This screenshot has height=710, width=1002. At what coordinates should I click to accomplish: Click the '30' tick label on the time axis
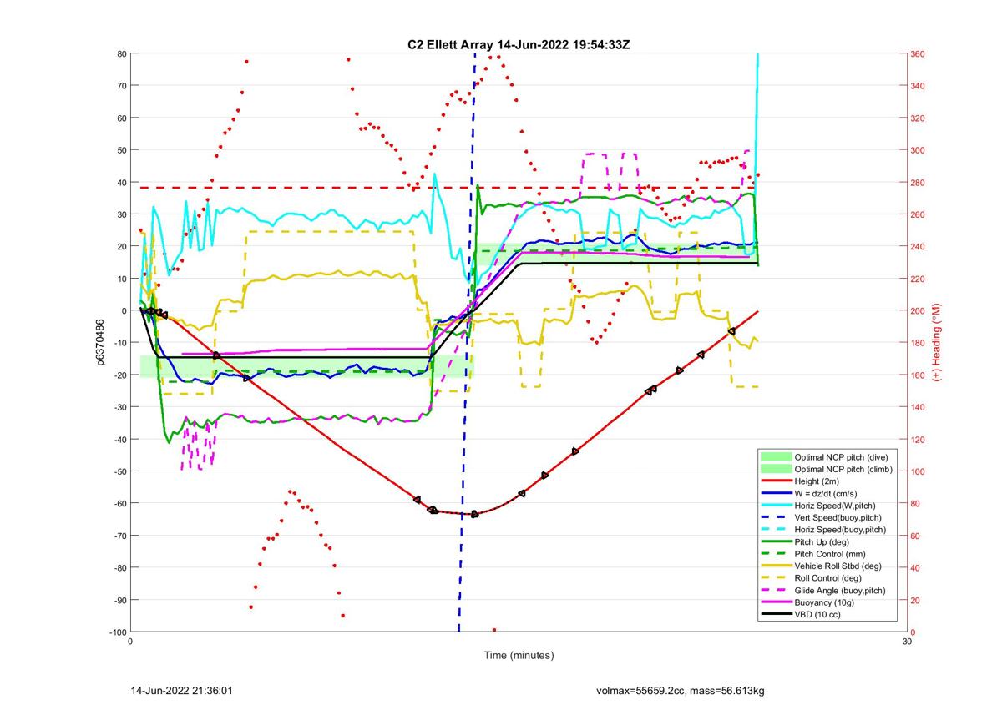click(907, 642)
